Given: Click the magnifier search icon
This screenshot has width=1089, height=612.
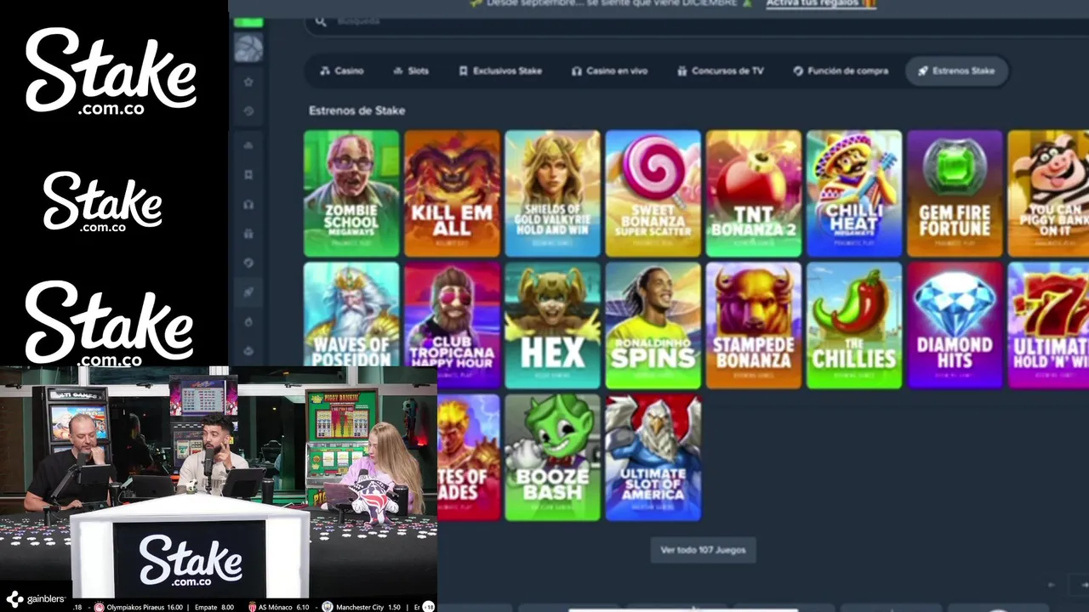Looking at the screenshot, I should [x=321, y=21].
